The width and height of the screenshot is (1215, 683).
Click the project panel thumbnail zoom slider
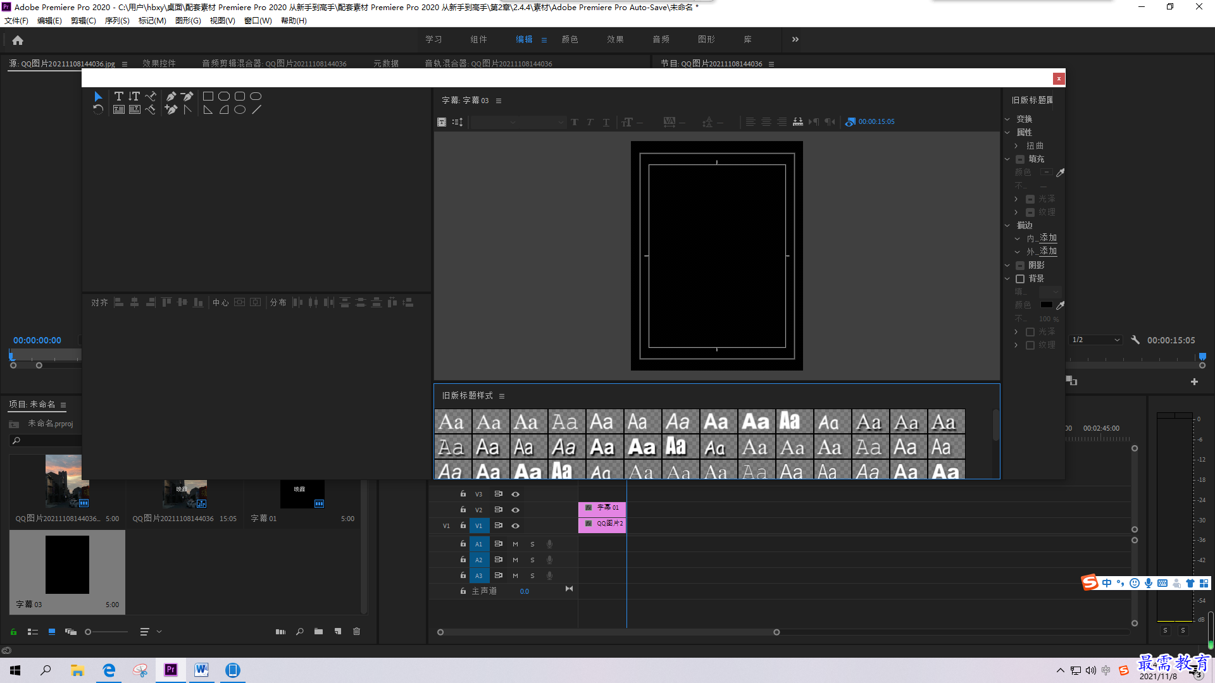coord(106,632)
